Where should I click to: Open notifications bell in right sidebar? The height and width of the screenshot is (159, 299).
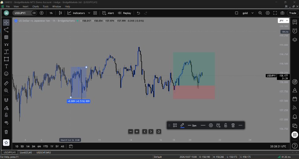click(295, 117)
